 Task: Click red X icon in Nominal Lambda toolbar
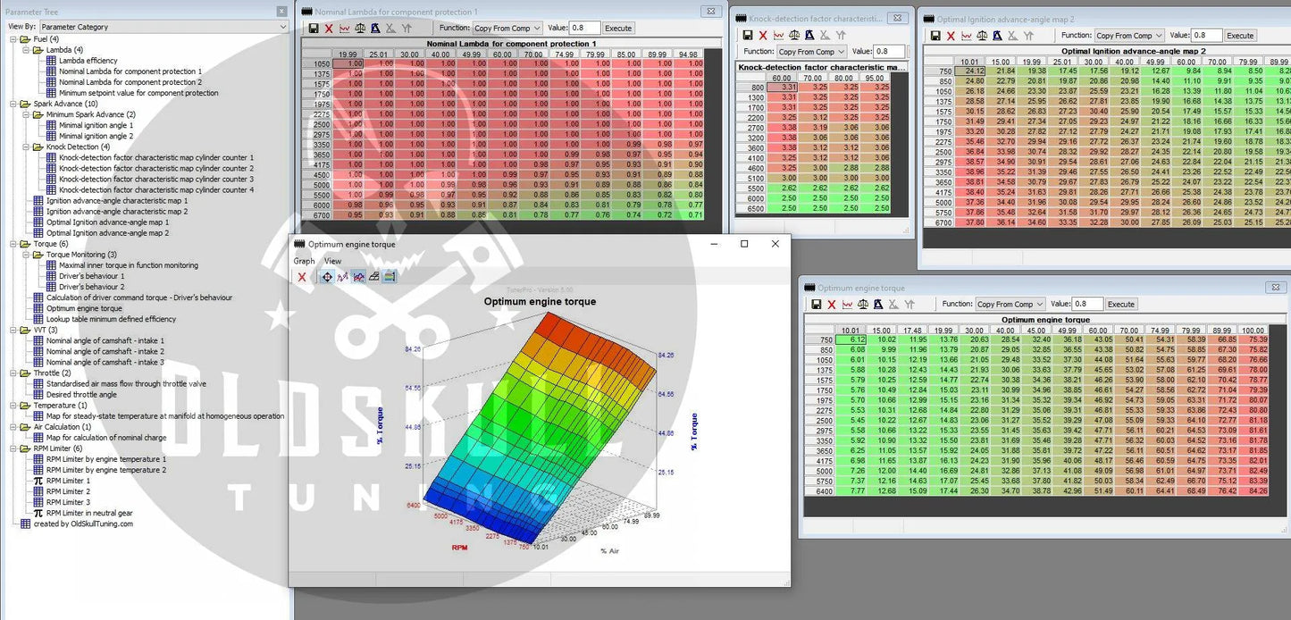click(329, 29)
